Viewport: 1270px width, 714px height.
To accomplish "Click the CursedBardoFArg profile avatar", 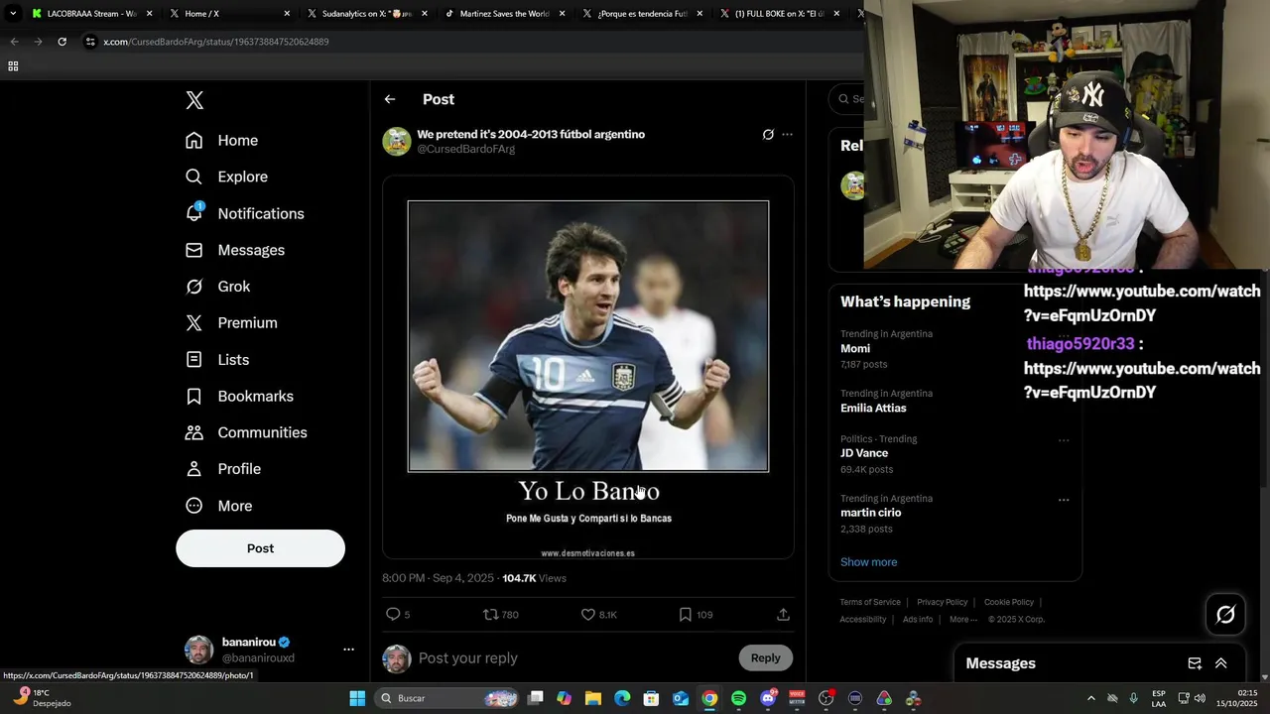I will [397, 141].
